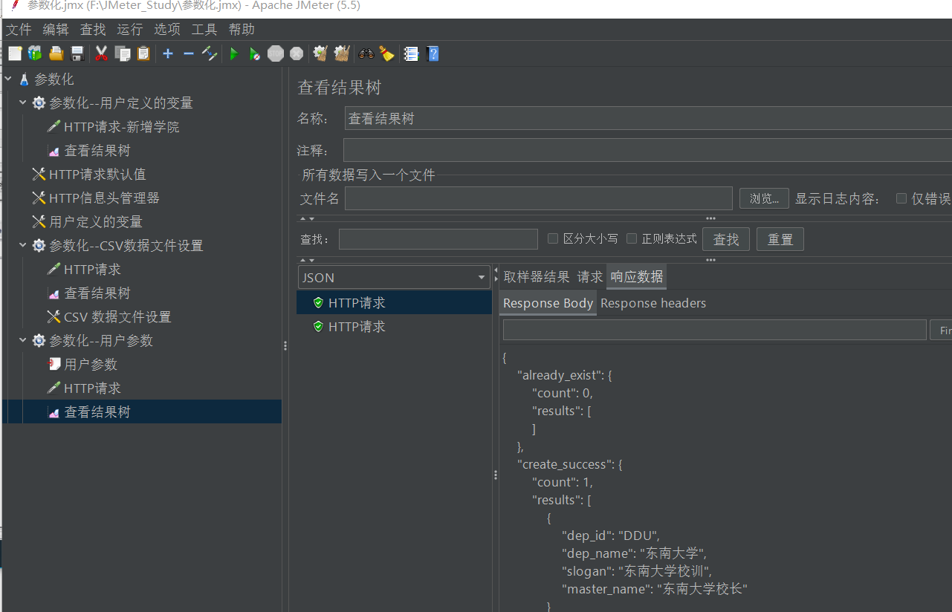Open the 运行 menu

(130, 30)
